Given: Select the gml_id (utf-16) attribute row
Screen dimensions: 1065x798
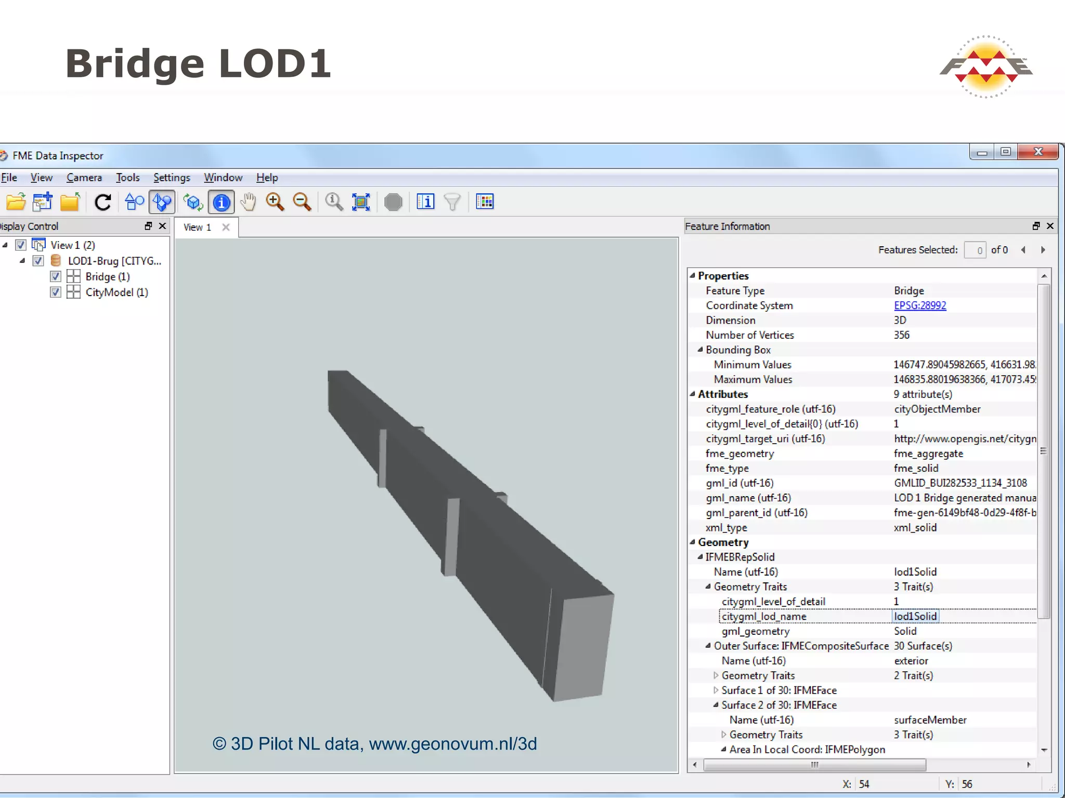Looking at the screenshot, I should (862, 483).
